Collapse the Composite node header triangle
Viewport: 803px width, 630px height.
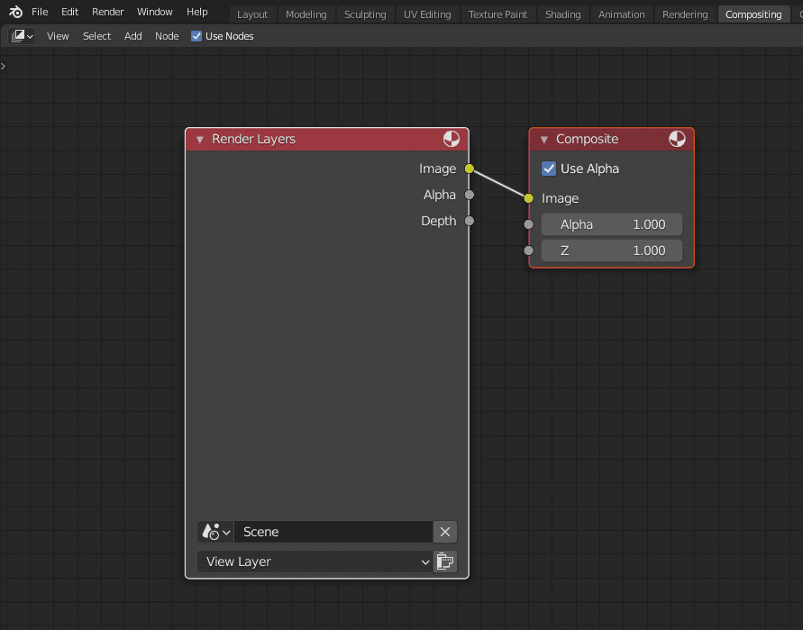coord(543,139)
